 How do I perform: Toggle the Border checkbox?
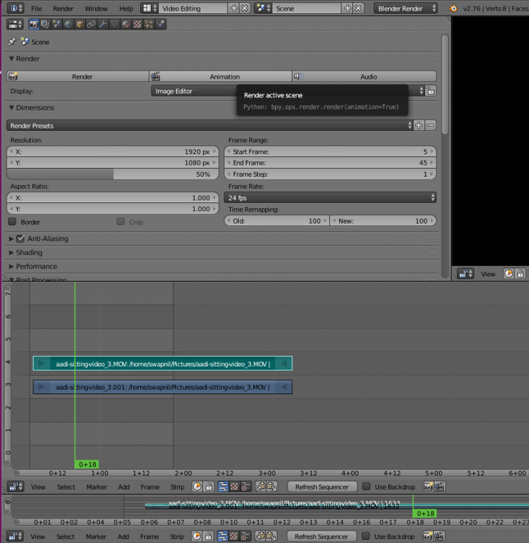pyautogui.click(x=12, y=222)
